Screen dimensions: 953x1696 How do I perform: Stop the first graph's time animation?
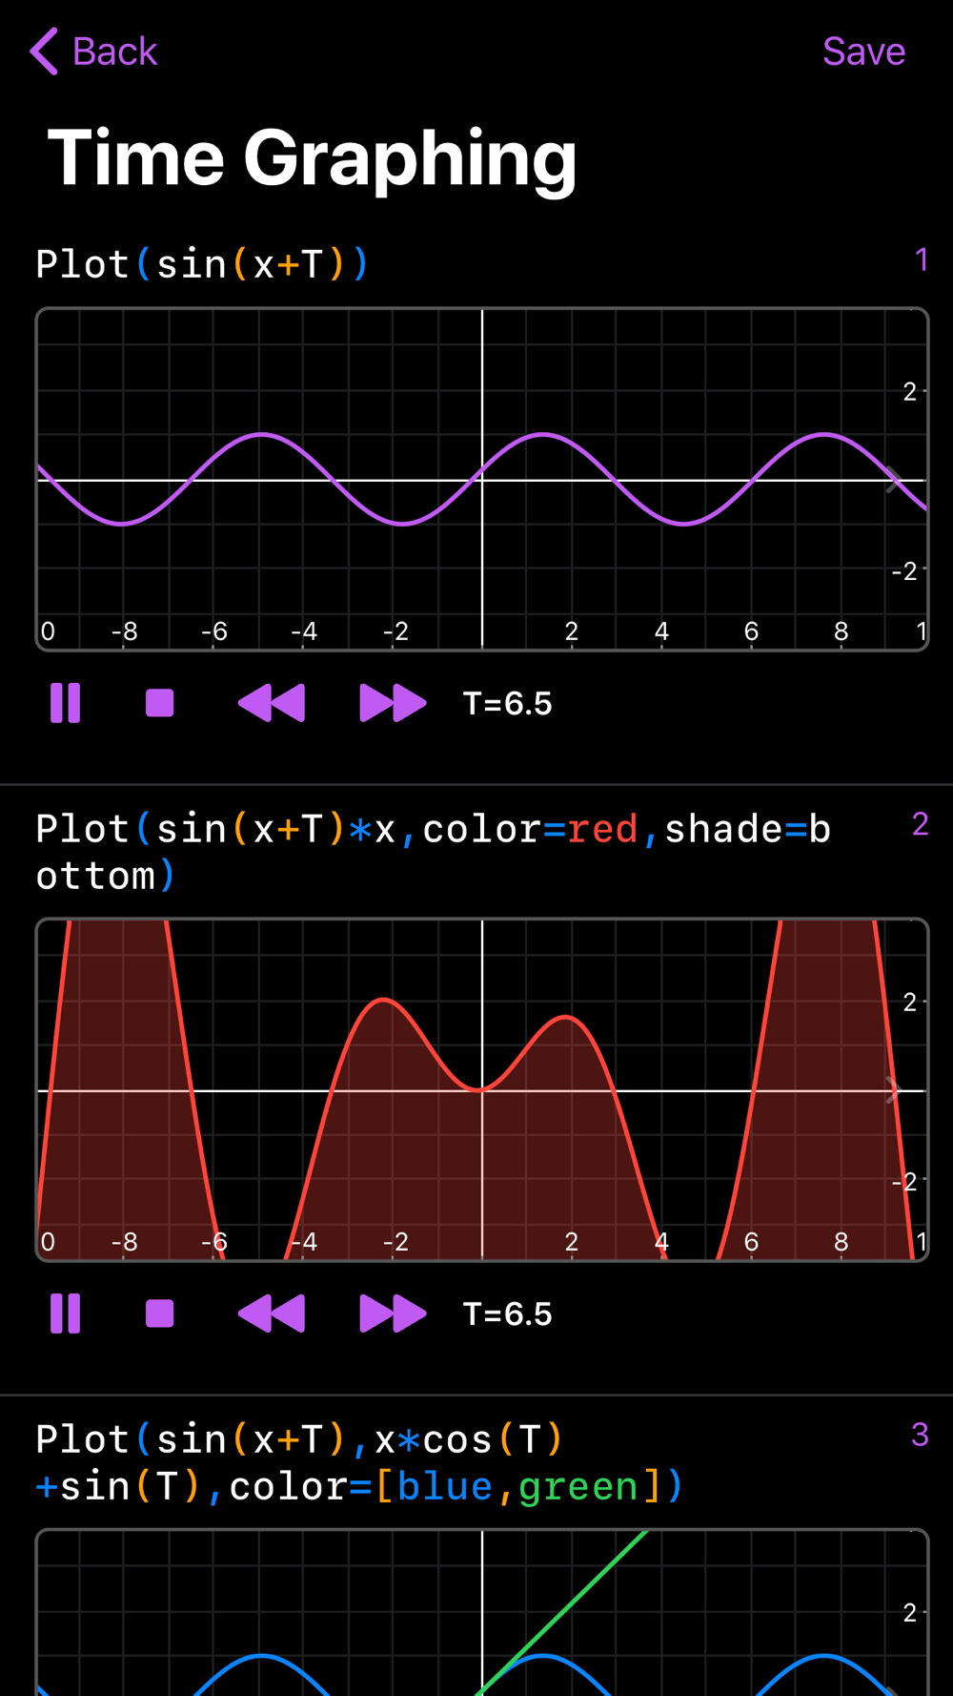(160, 704)
